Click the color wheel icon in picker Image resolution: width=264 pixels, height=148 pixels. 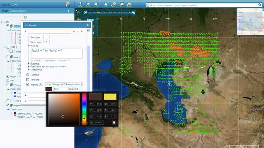114,123
